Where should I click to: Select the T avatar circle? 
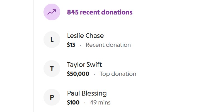coord(52,69)
